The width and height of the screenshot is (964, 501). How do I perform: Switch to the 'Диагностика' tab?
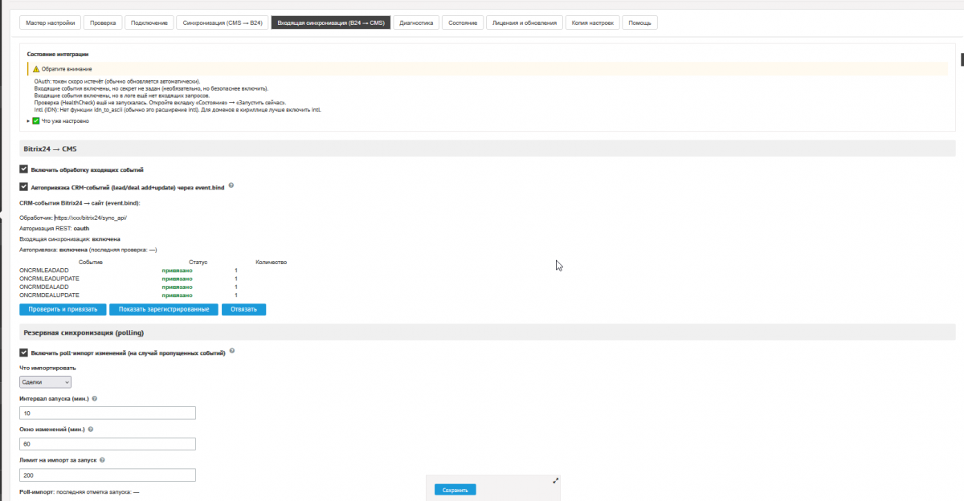click(x=416, y=22)
